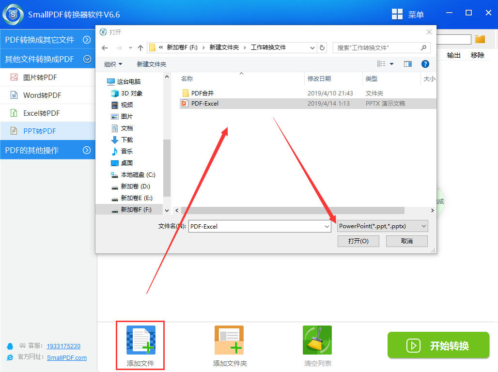Image resolution: width=498 pixels, height=372 pixels.
Task: Open view options dropdown arrow
Action: [391, 64]
